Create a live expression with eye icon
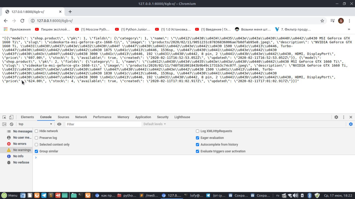Viewport: 355px width, 199px height. pos(59,124)
